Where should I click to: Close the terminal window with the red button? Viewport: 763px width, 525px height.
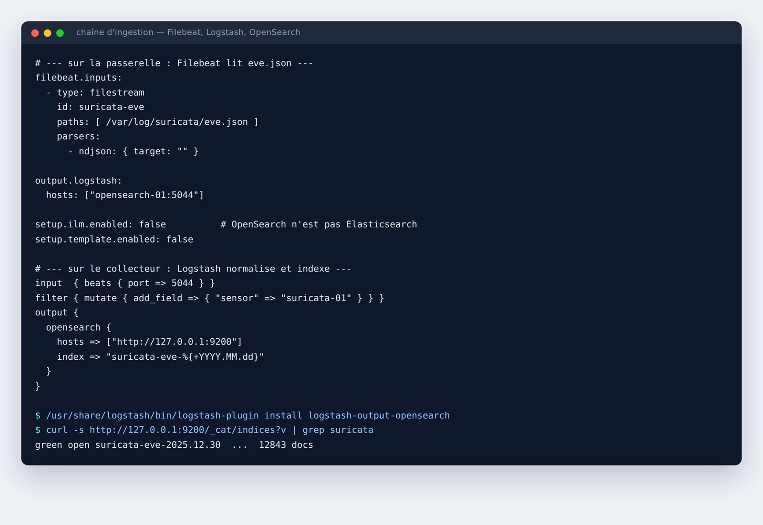(35, 33)
